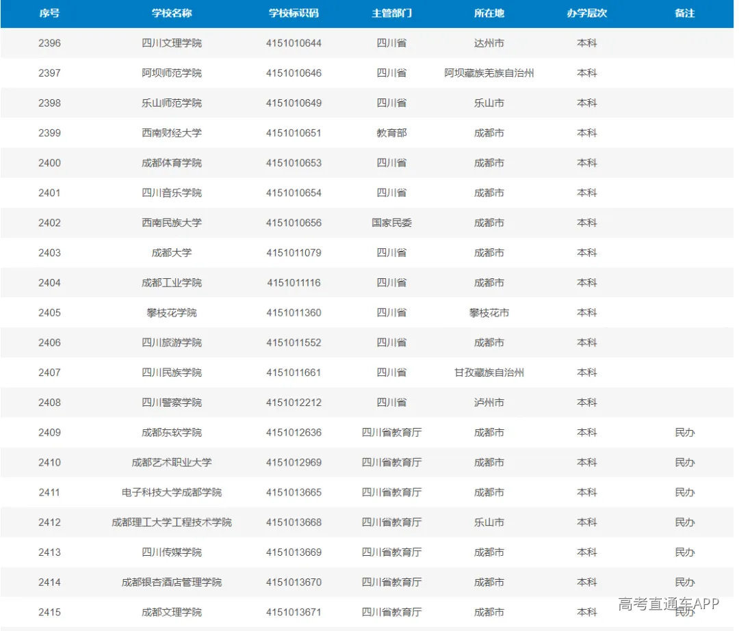This screenshot has height=631, width=739.
Task: Select school name 成都体育学院
Action: coord(172,163)
